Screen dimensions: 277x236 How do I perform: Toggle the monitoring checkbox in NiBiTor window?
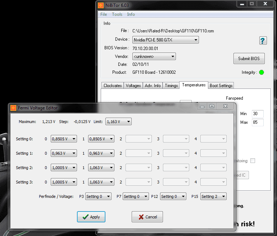pos(253,160)
